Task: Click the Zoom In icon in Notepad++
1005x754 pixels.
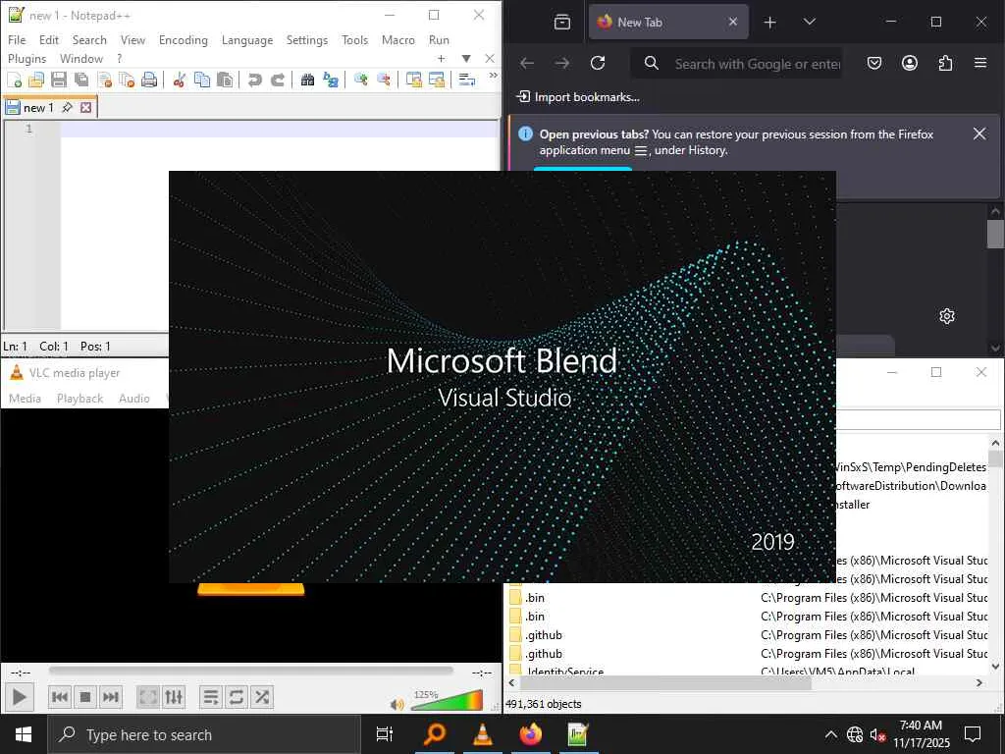Action: [361, 80]
